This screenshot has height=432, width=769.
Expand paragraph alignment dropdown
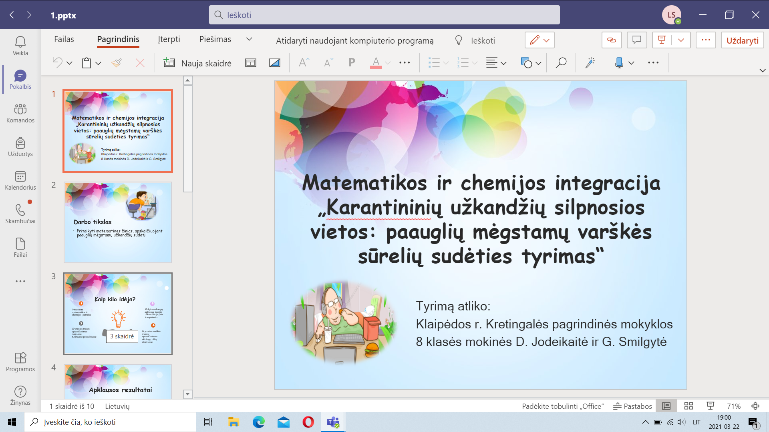[503, 63]
